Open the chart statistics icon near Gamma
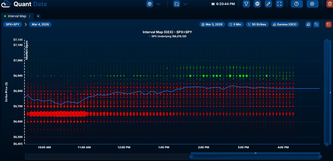The width and height of the screenshot is (333, 161). click(308, 24)
